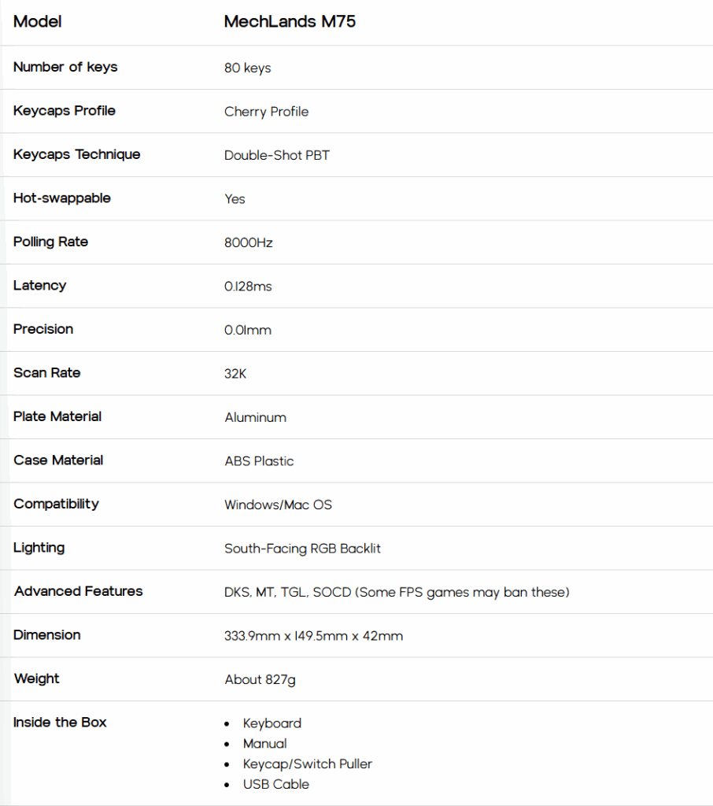Image resolution: width=713 pixels, height=806 pixels.
Task: Click the 'Keycap/Switch Puller' list item
Action: click(x=308, y=763)
